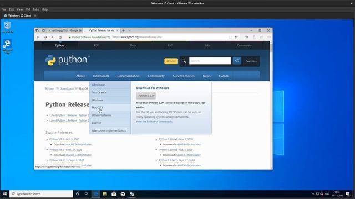The image size is (355, 199).
Task: Open VMware View menu
Action: pos(20,9)
